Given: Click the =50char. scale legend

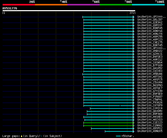Looking at the screenshot, I should pos(125,136).
